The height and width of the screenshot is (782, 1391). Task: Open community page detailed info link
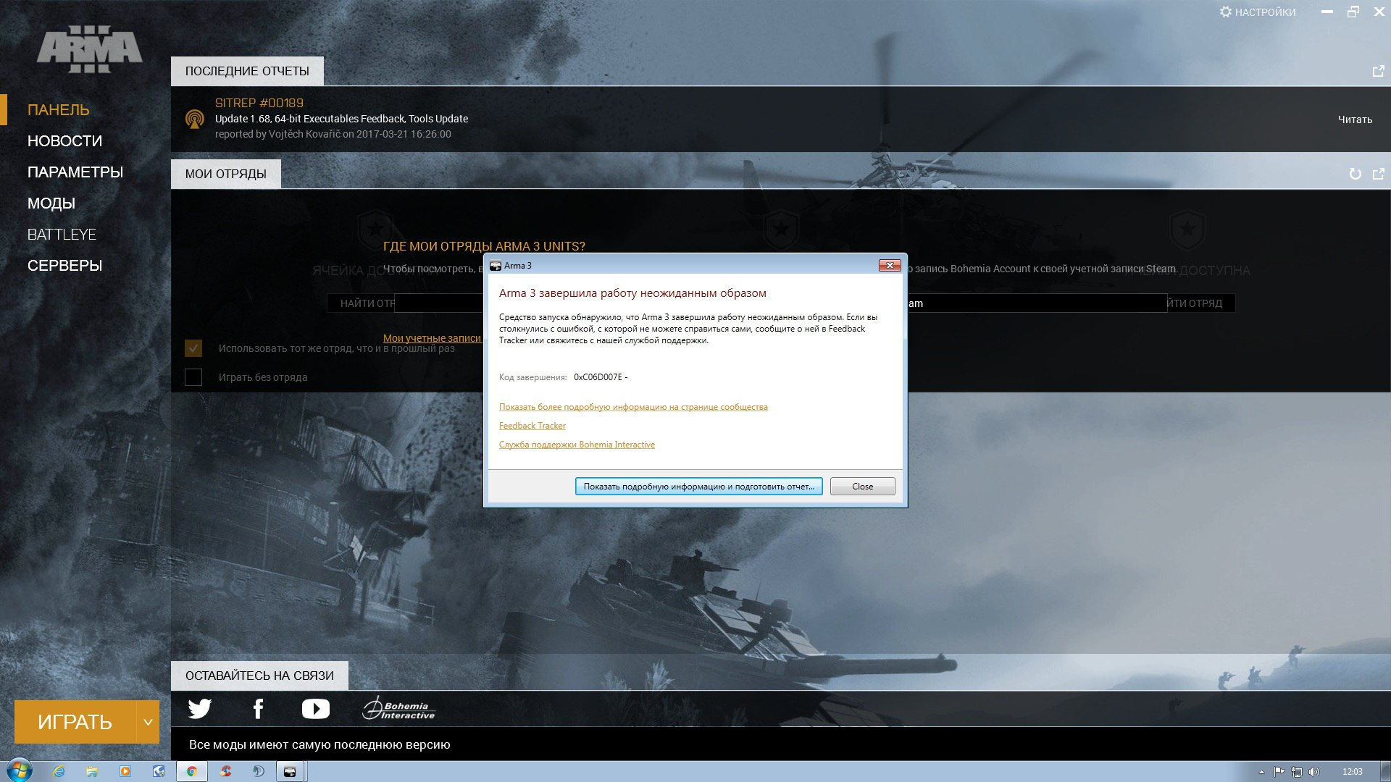[x=633, y=407]
